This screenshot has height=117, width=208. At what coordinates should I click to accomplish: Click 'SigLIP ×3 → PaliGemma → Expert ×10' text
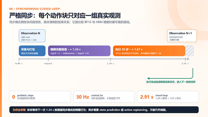pos(70,53)
